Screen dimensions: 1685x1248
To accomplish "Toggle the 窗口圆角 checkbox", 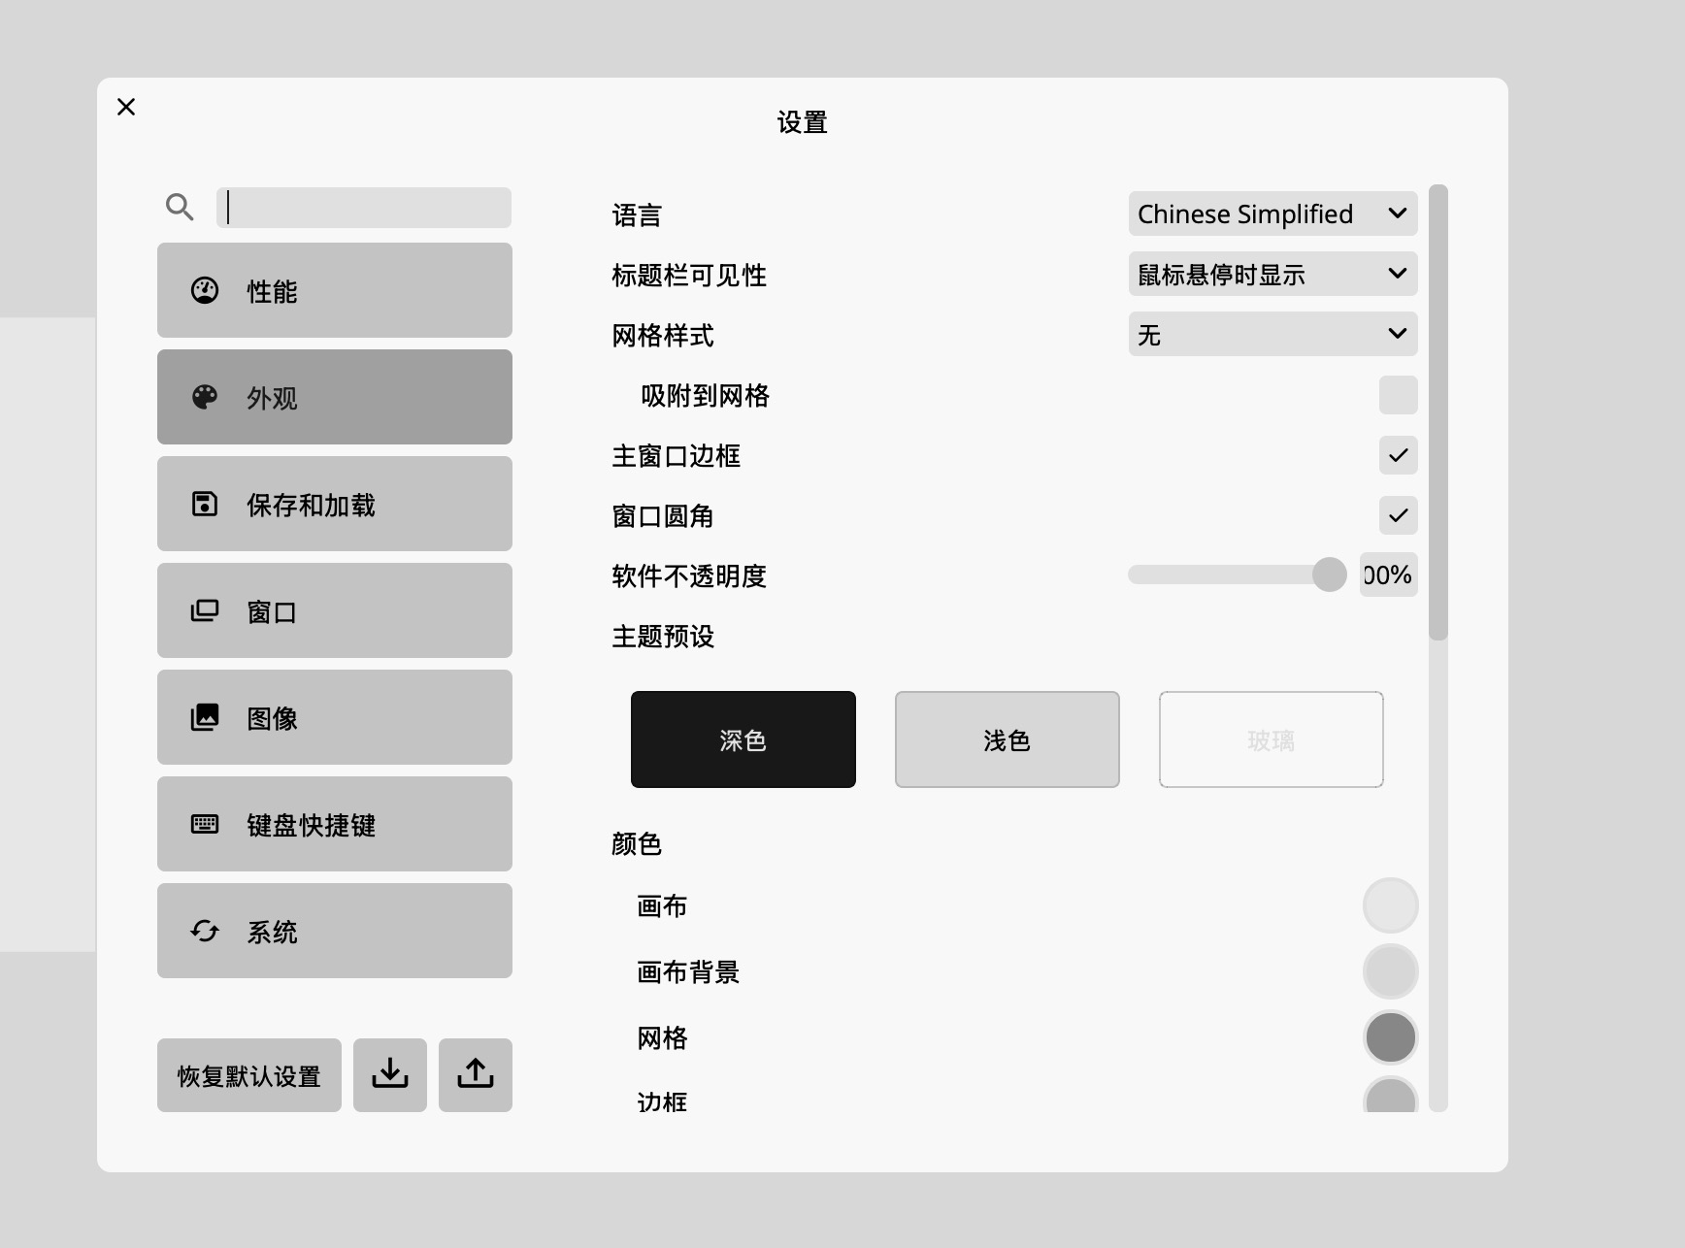I will [x=1398, y=516].
